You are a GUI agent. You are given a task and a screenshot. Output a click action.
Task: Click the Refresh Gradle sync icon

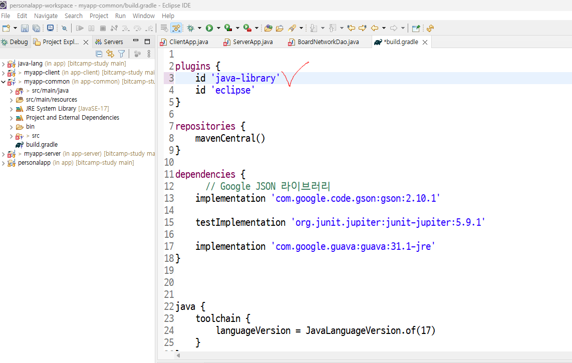(x=430, y=28)
